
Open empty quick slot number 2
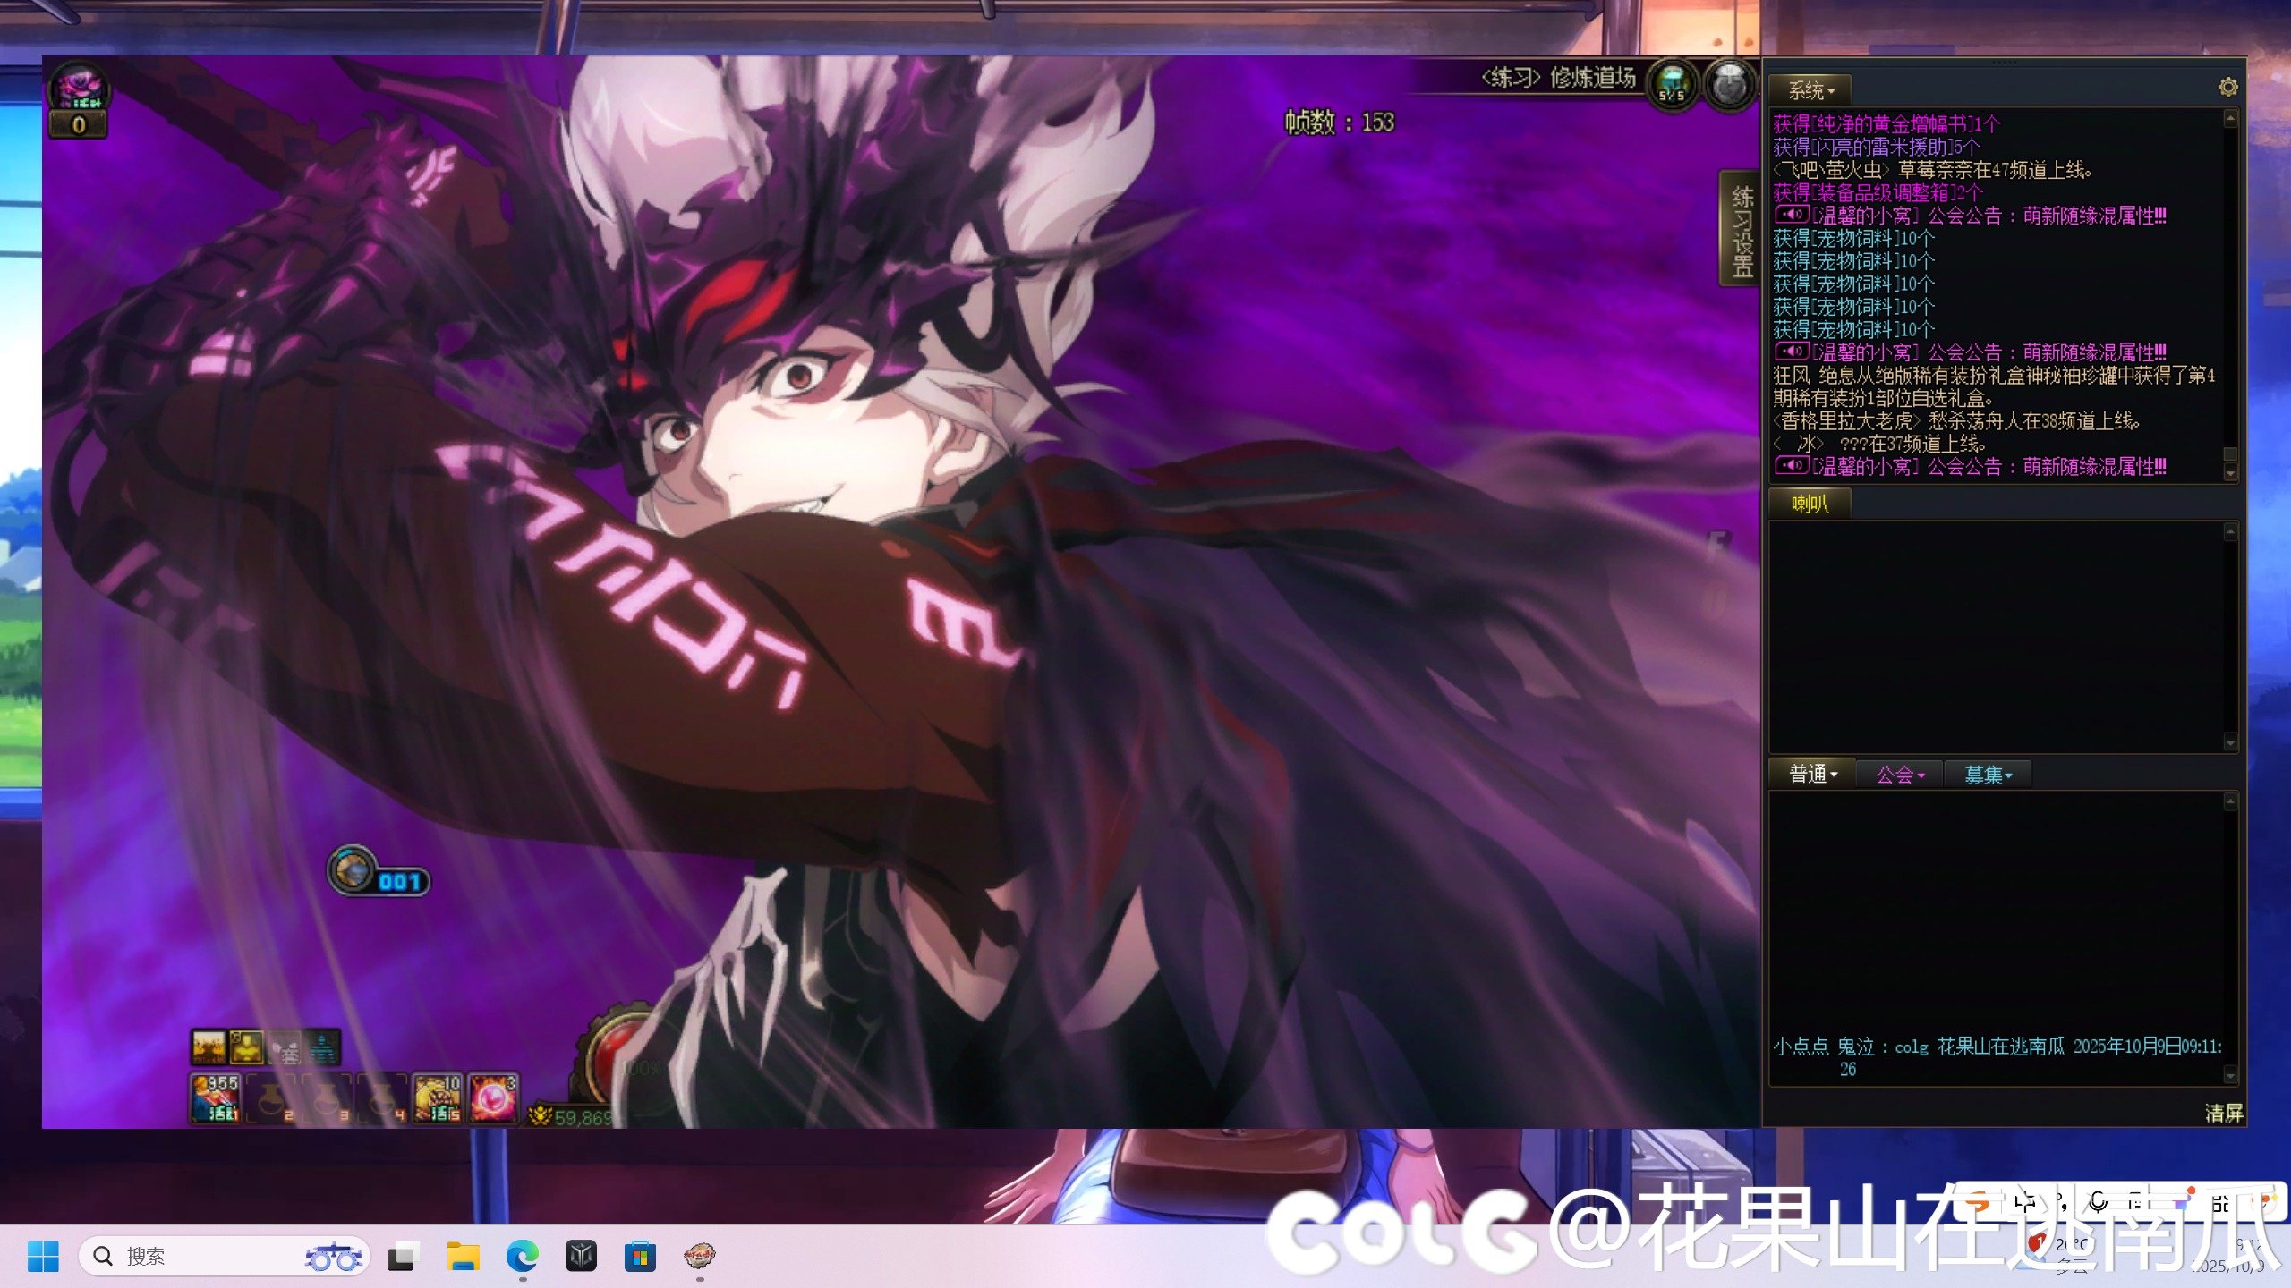(270, 1099)
